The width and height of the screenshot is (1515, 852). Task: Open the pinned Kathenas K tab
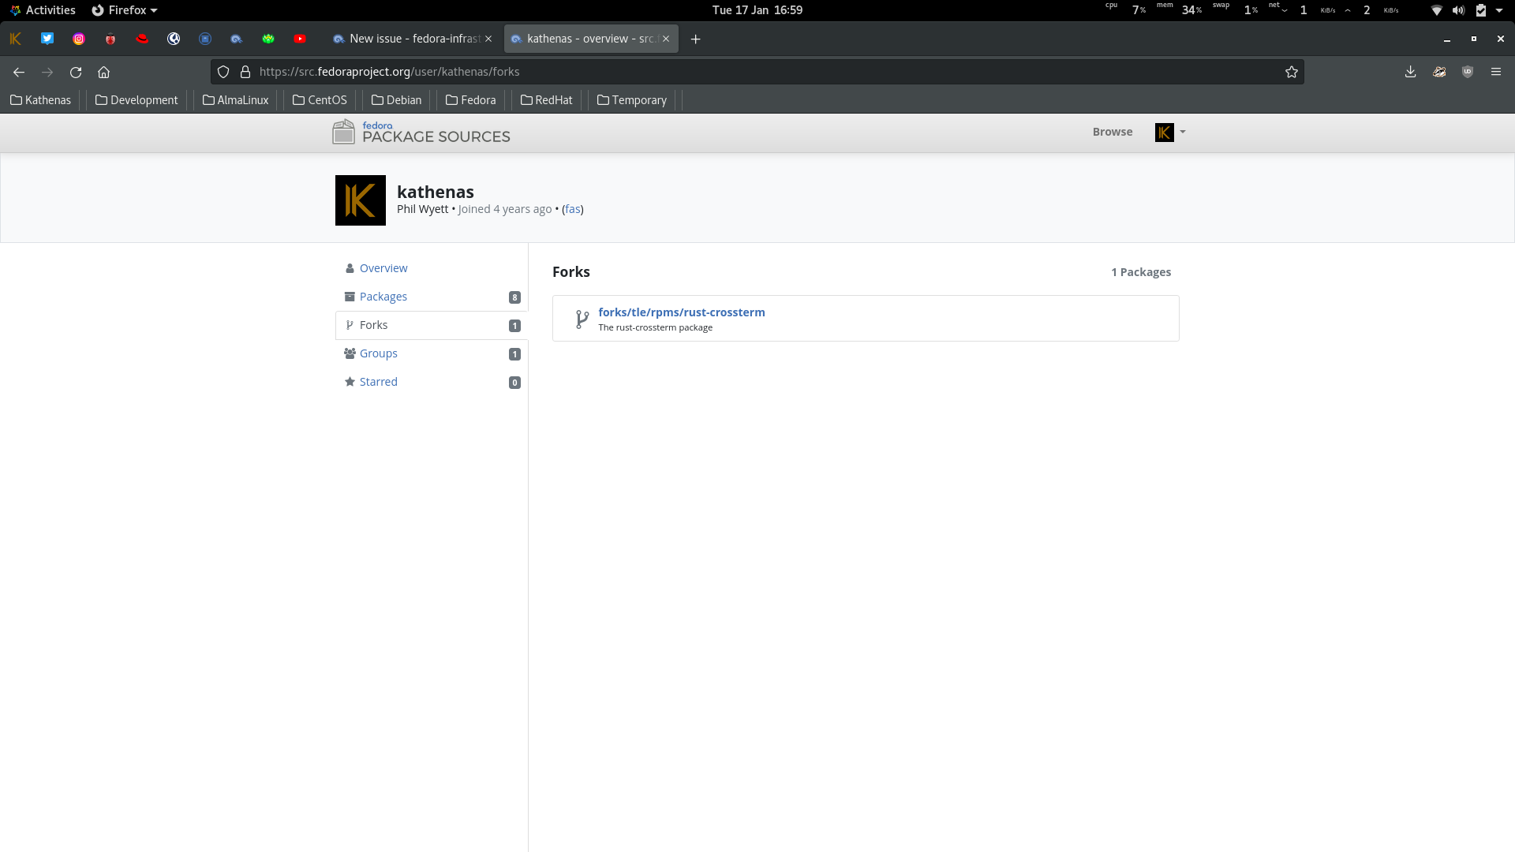pyautogui.click(x=16, y=39)
